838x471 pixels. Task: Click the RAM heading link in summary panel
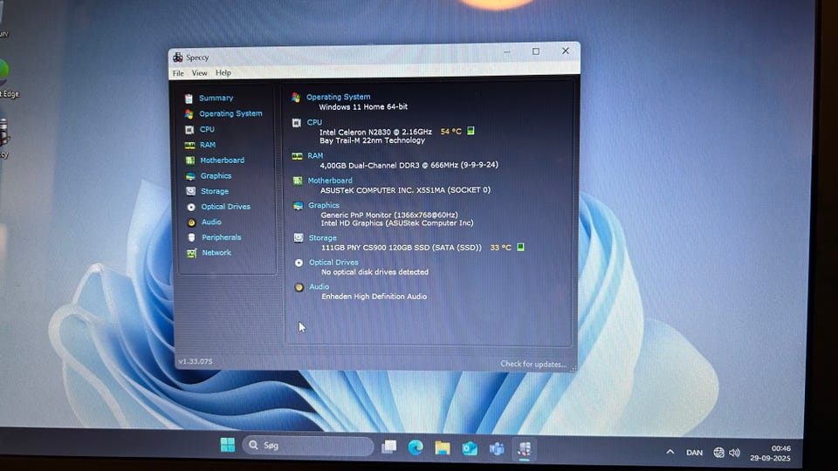(x=315, y=155)
